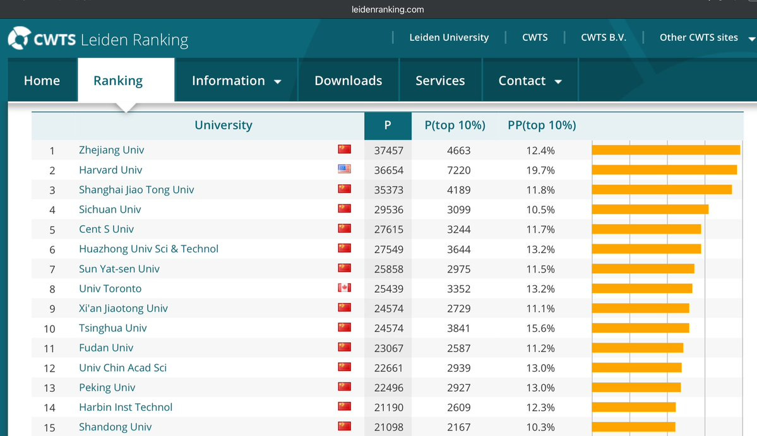757x436 pixels.
Task: Click Zhejiang Univ orange bar
Action: [x=665, y=150]
